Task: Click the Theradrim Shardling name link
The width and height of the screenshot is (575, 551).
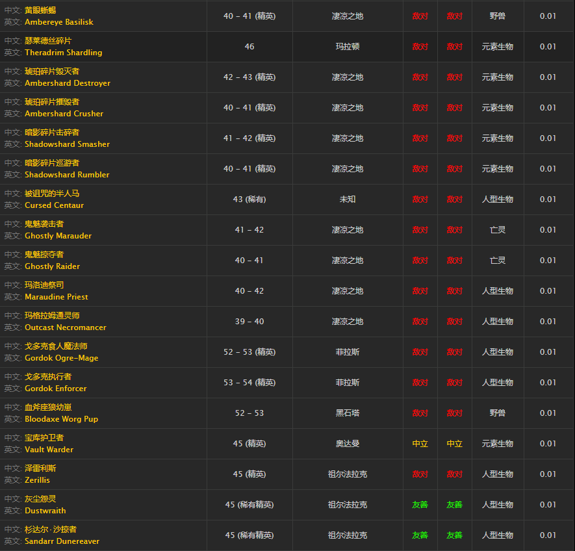Action: (63, 53)
